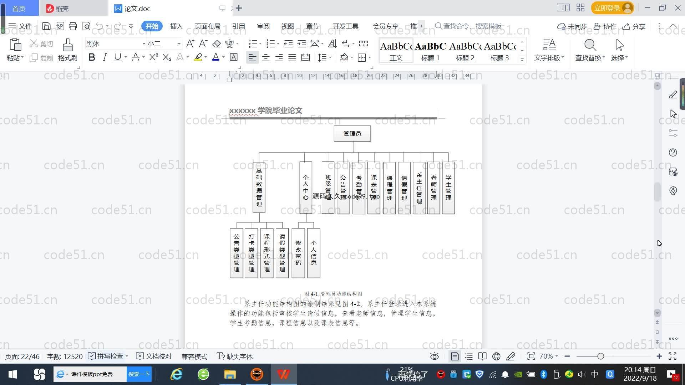
Task: Open the 插入 ribbon tab
Action: [x=176, y=26]
